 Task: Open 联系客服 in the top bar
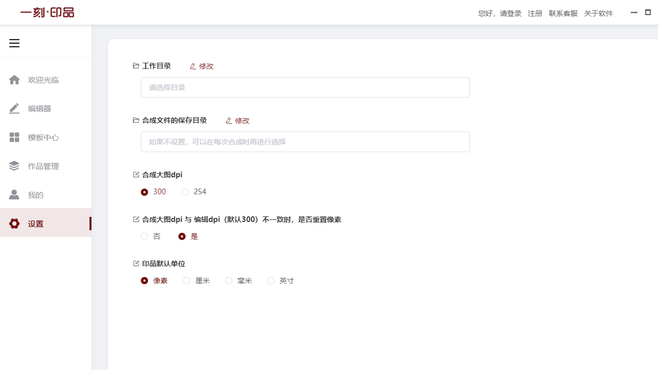click(563, 13)
